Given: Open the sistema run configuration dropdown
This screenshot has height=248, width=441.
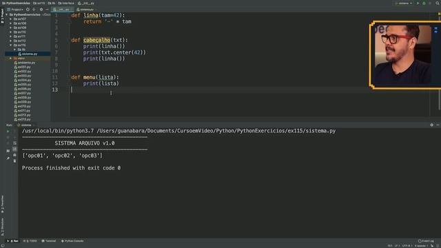Looking at the screenshot, I should click(x=404, y=3).
